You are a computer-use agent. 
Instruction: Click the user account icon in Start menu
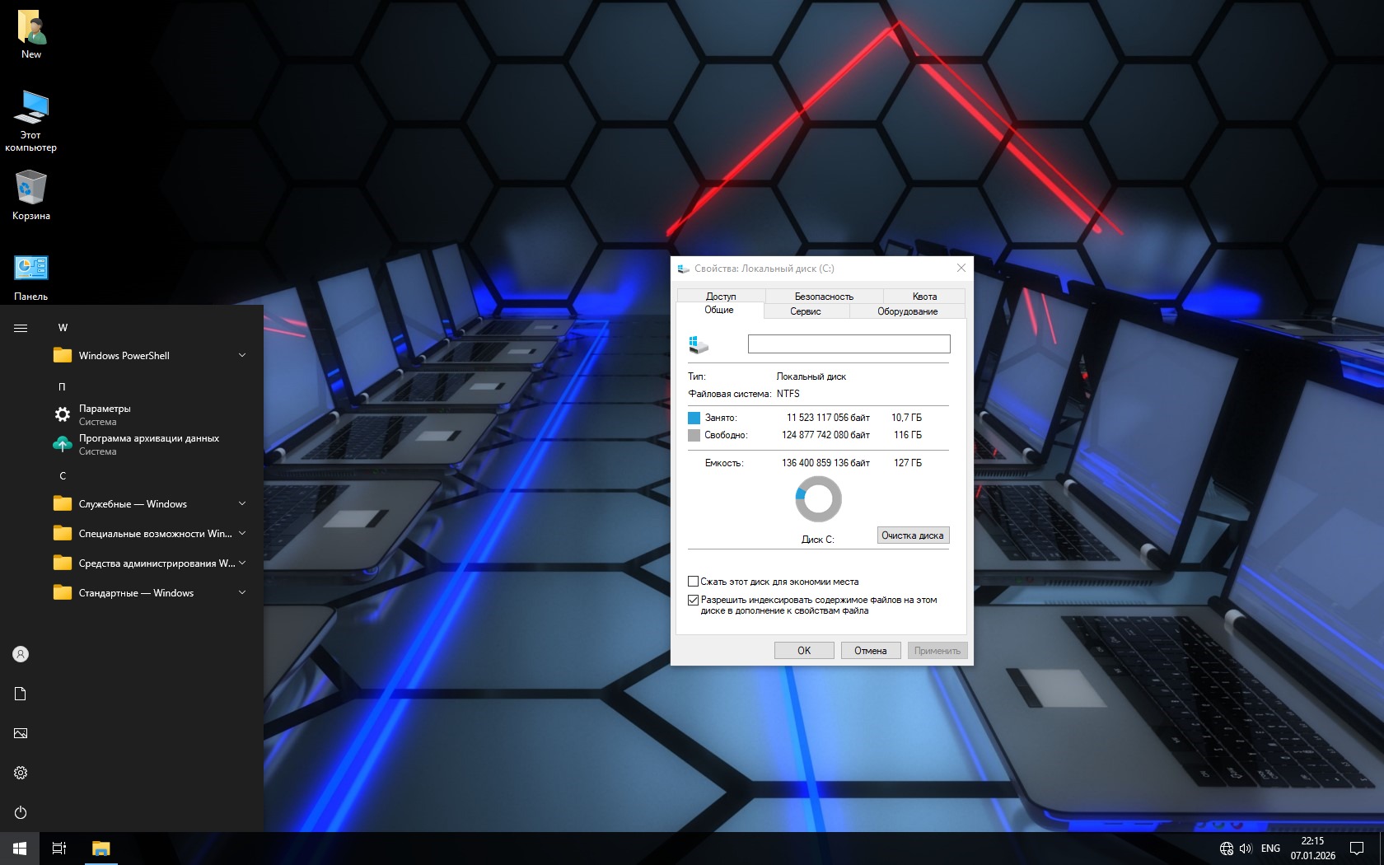21,654
